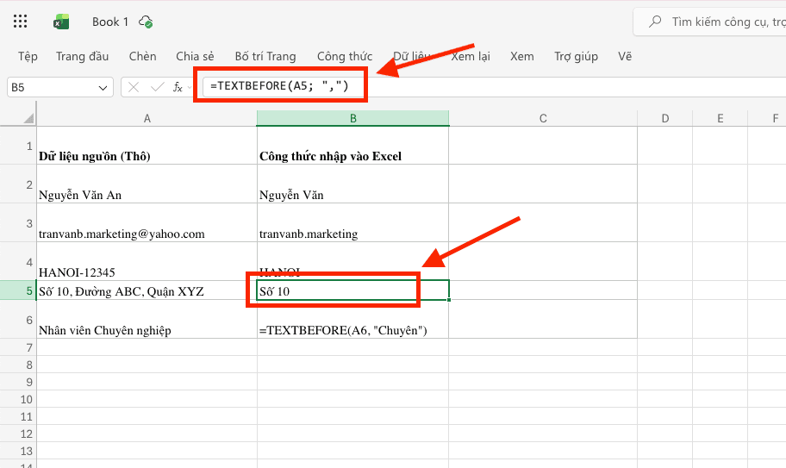Open the app launcher grid icon

[x=20, y=21]
